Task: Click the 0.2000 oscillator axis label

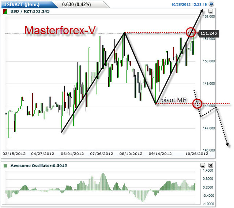Action: (x=208, y=187)
